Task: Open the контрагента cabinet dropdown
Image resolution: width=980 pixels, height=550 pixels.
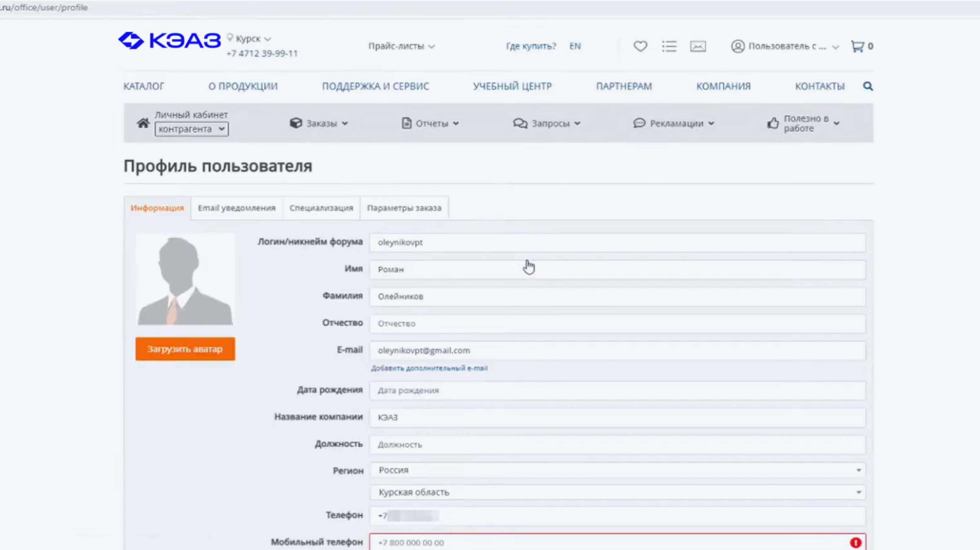Action: 191,129
